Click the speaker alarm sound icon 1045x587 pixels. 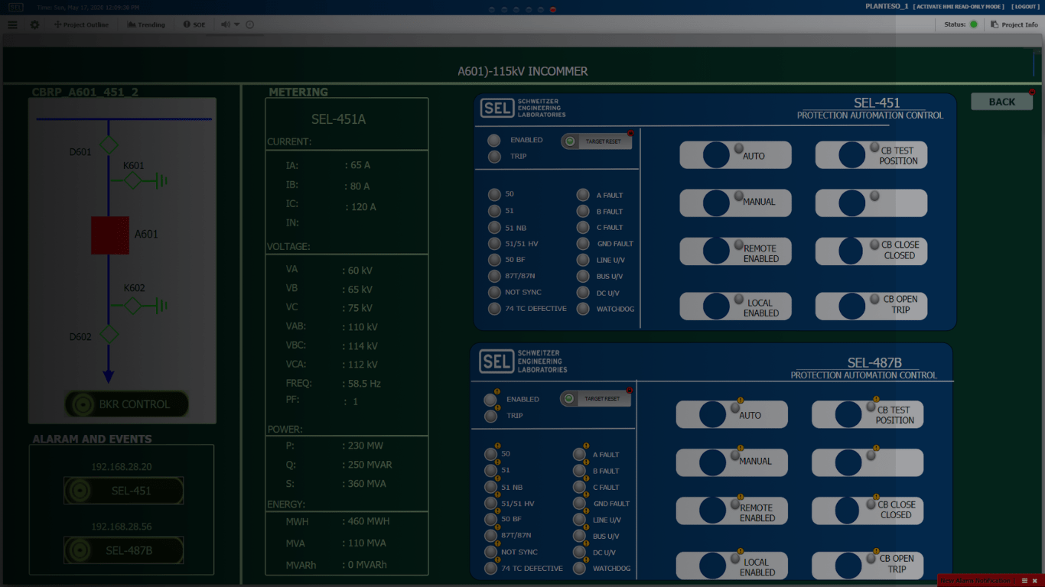(226, 24)
